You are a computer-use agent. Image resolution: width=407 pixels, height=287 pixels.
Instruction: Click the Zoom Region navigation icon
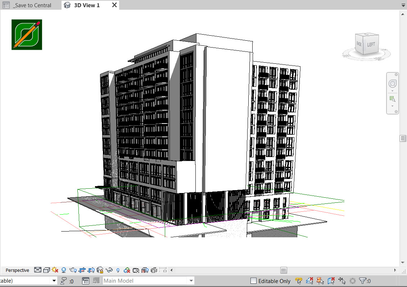(392, 99)
